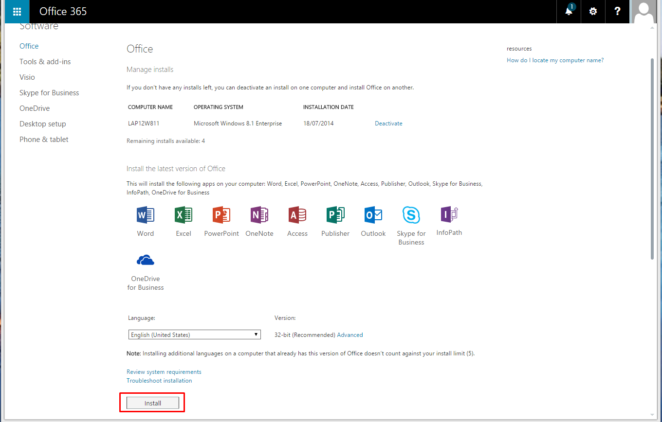Open Skype for Business sidebar item
662x422 pixels.
coord(49,93)
